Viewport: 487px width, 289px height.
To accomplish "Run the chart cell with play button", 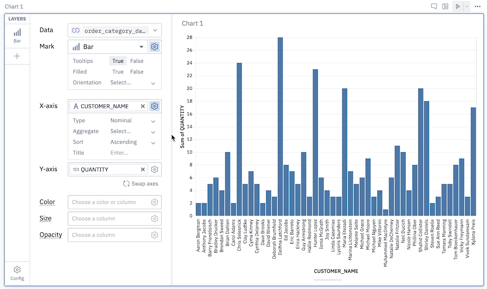I will 458,6.
